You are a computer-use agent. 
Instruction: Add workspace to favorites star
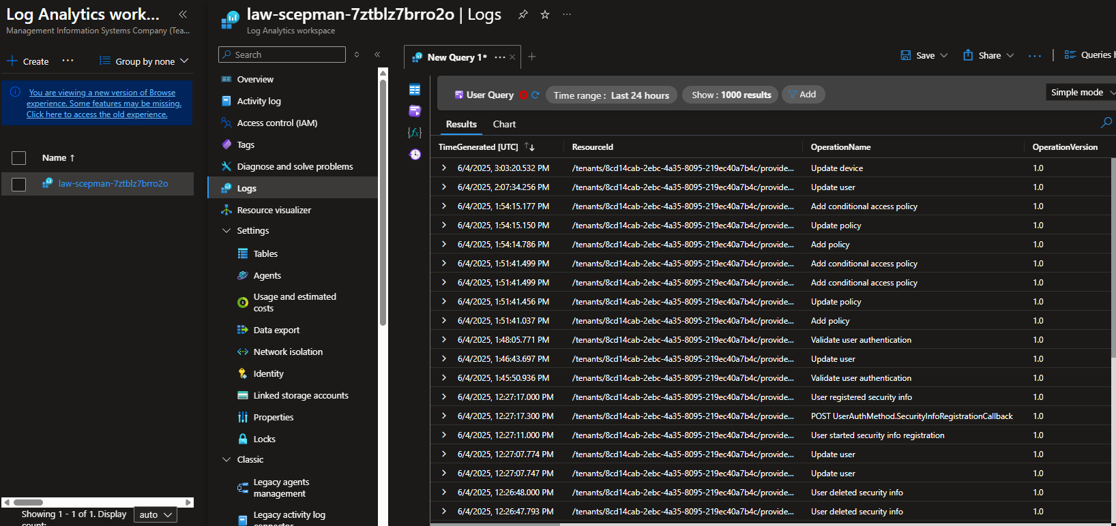coord(545,14)
